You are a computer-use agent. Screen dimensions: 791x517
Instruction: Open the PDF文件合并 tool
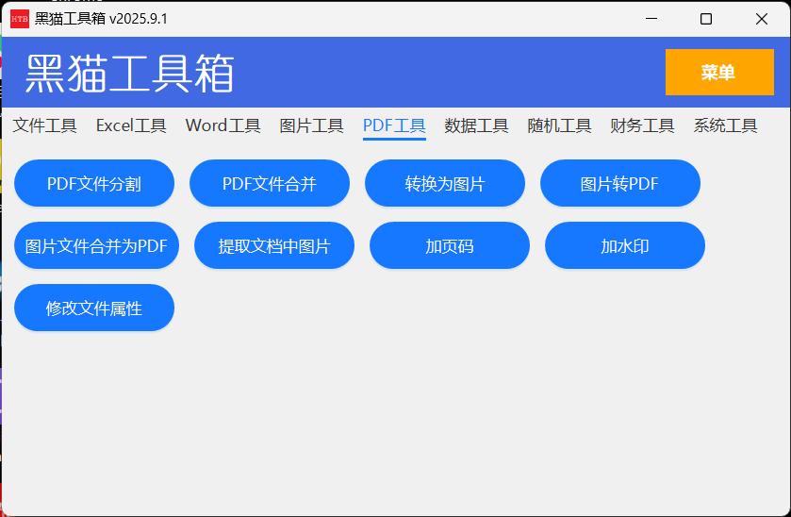point(270,184)
